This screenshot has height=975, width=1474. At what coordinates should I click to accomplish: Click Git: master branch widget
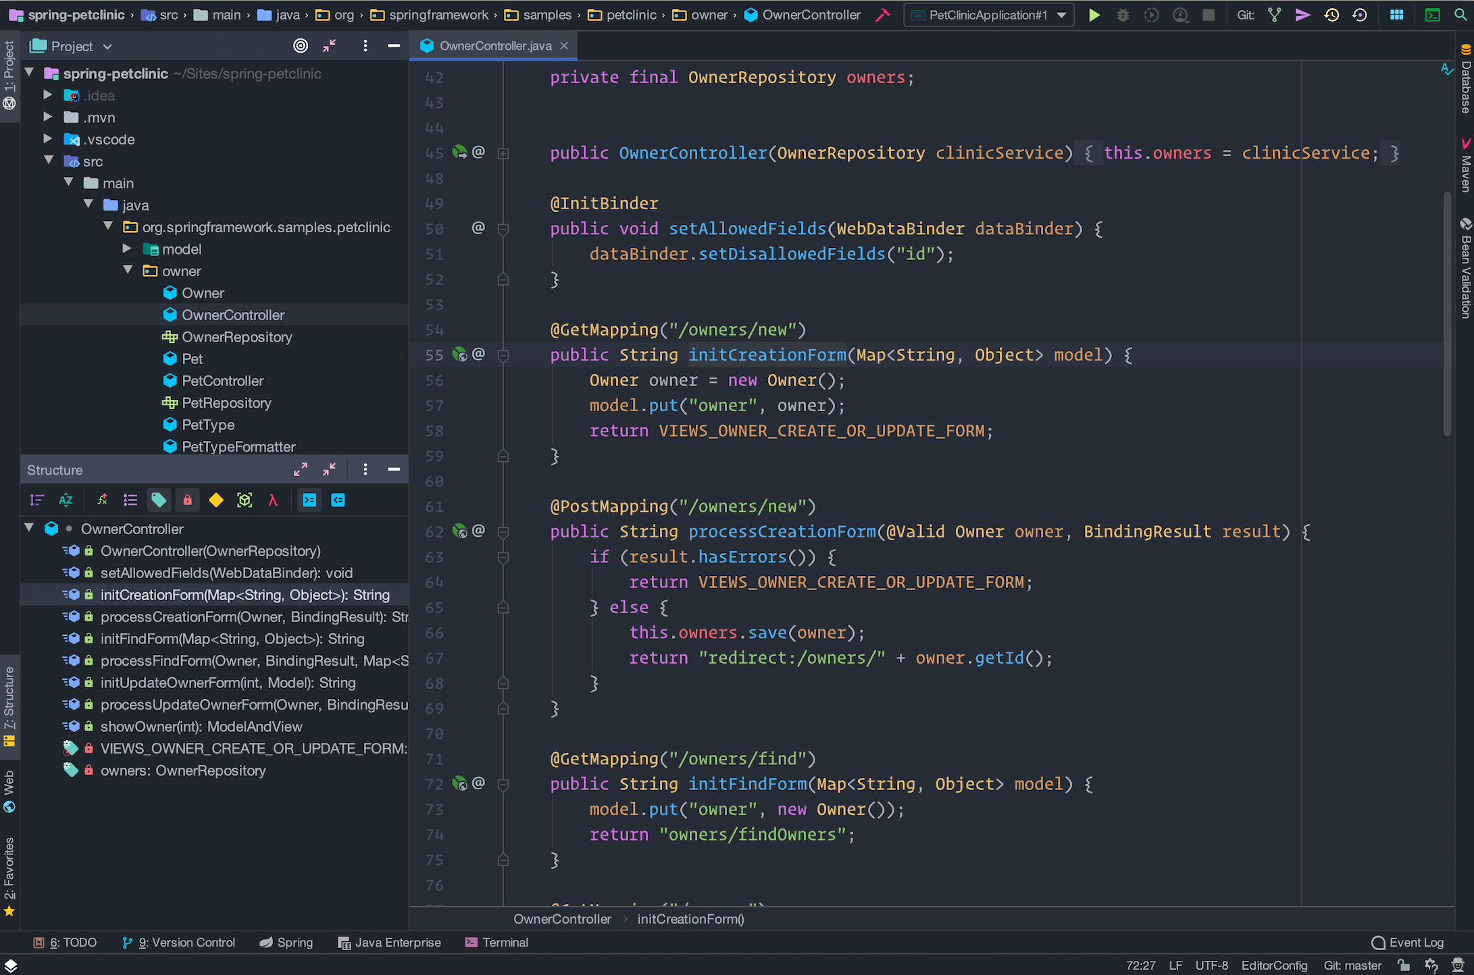tap(1352, 966)
